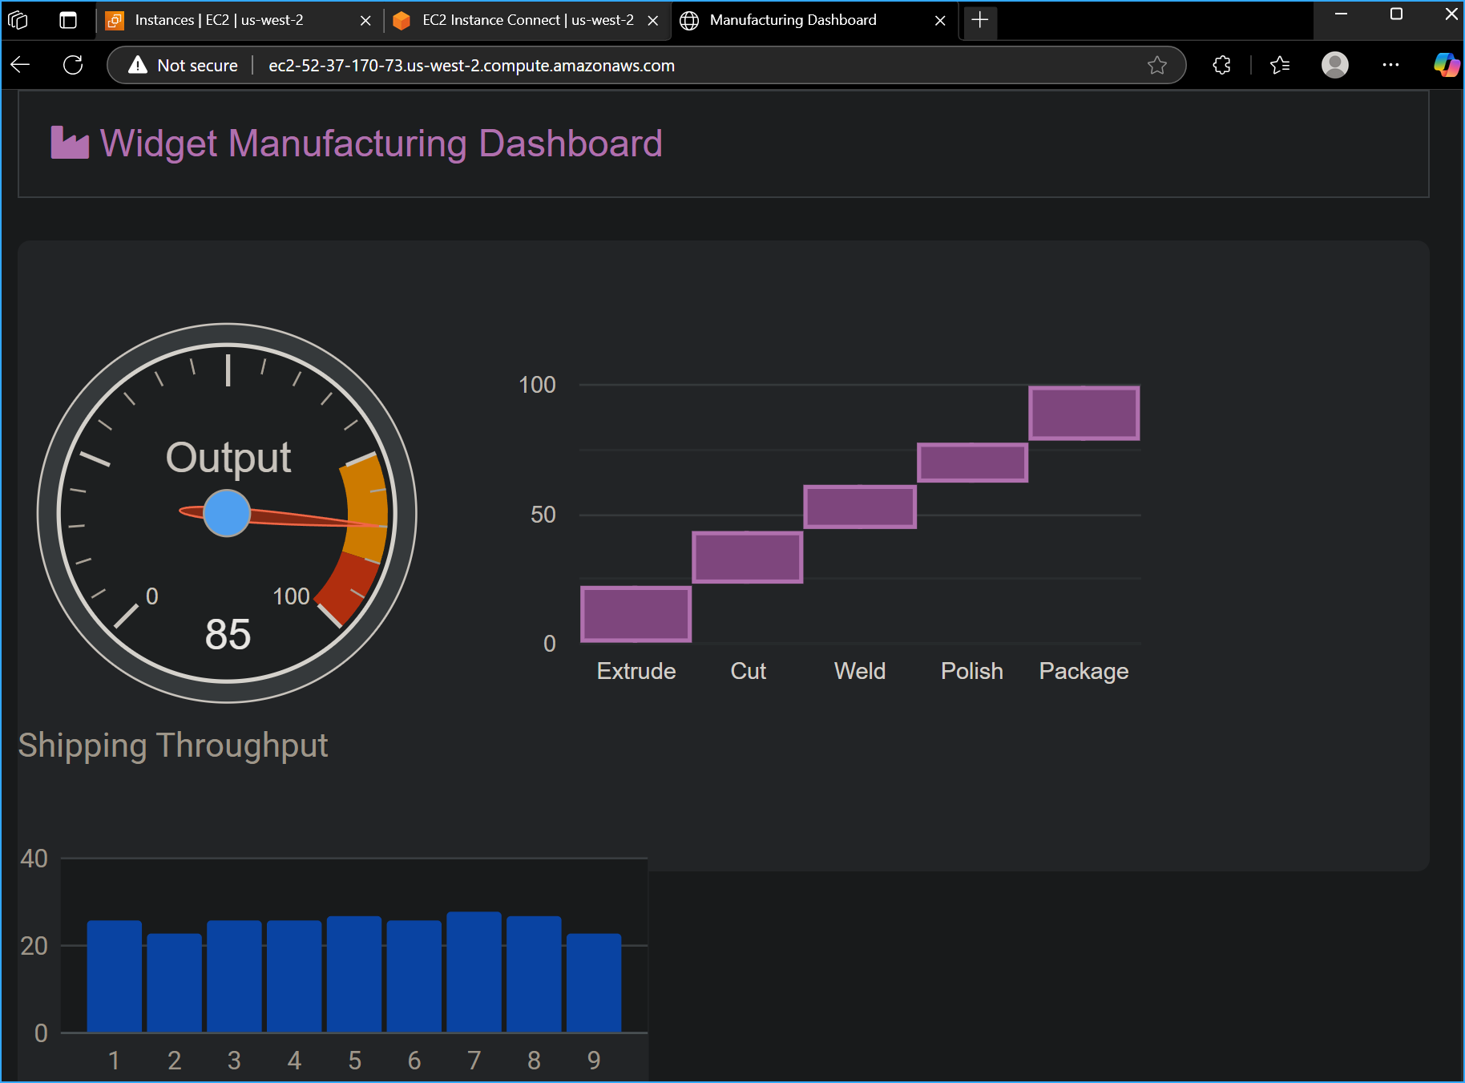Close the EC2 Instance Connect tab
Screen dimensions: 1465x1083
[x=653, y=21]
